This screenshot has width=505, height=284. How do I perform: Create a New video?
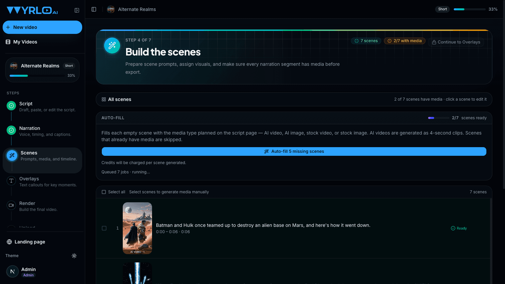tap(43, 27)
